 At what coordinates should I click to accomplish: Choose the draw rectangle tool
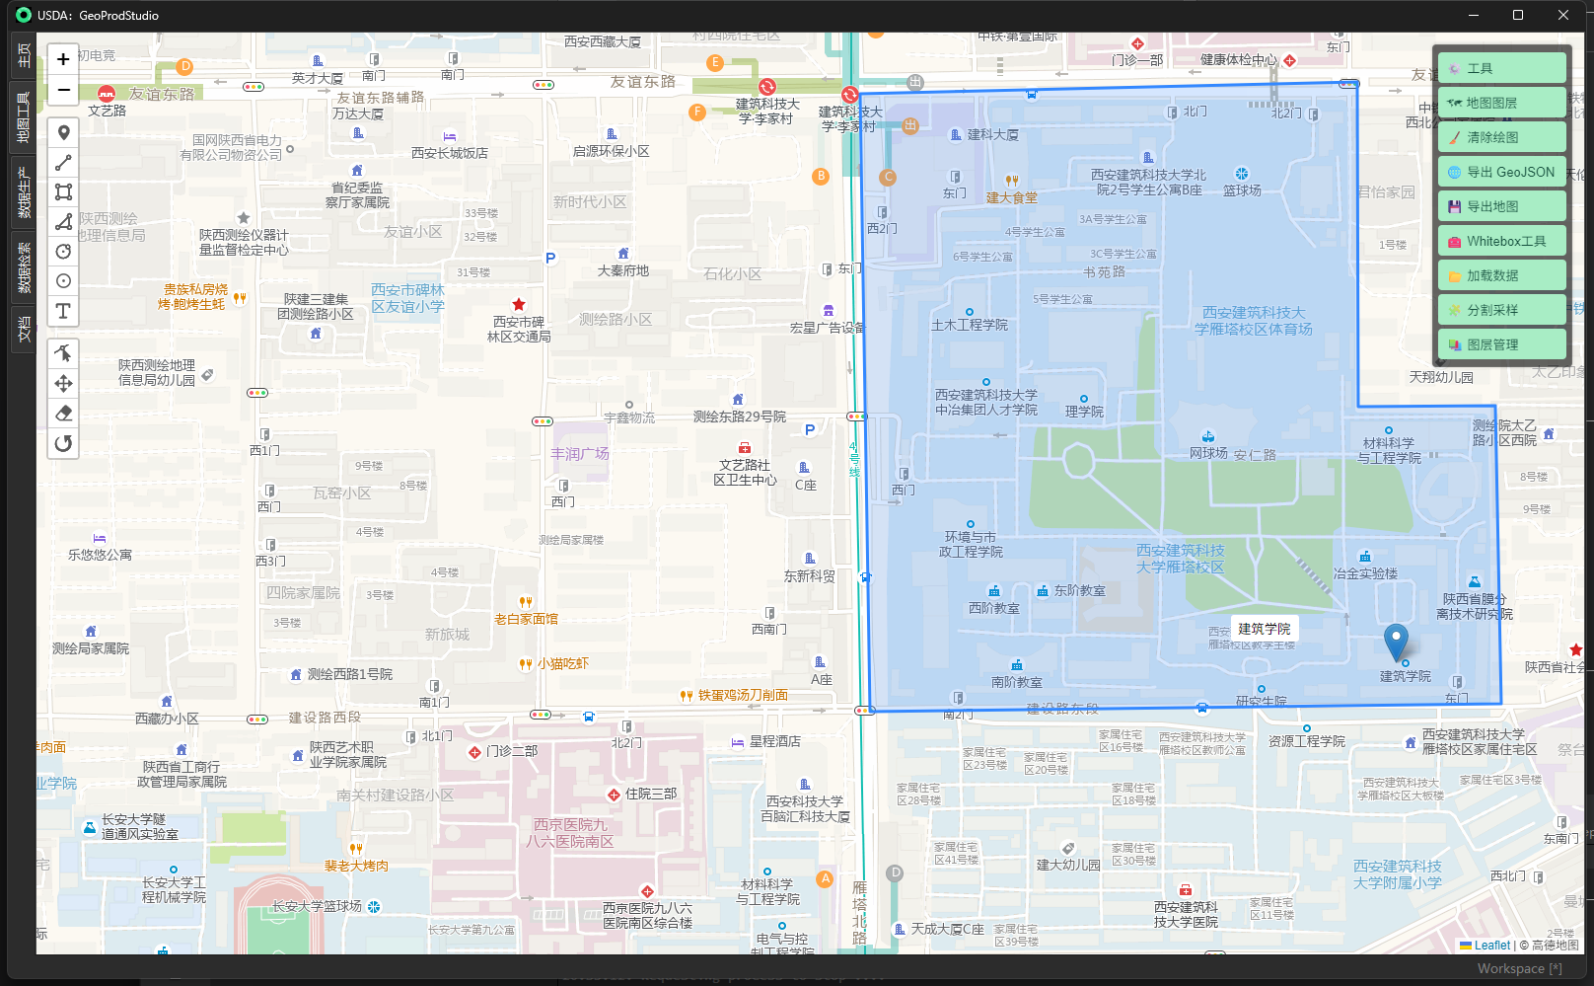pyautogui.click(x=63, y=192)
